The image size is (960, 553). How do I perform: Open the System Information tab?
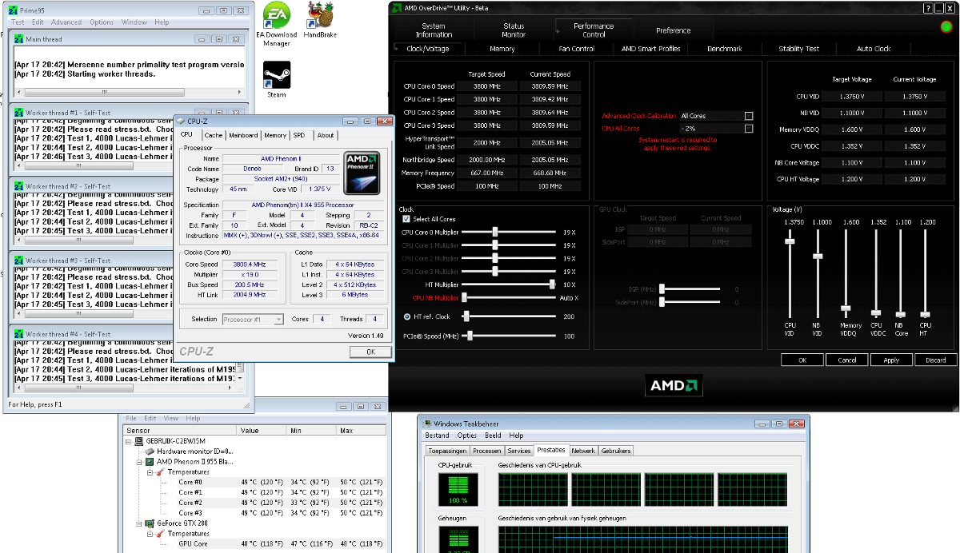point(434,30)
